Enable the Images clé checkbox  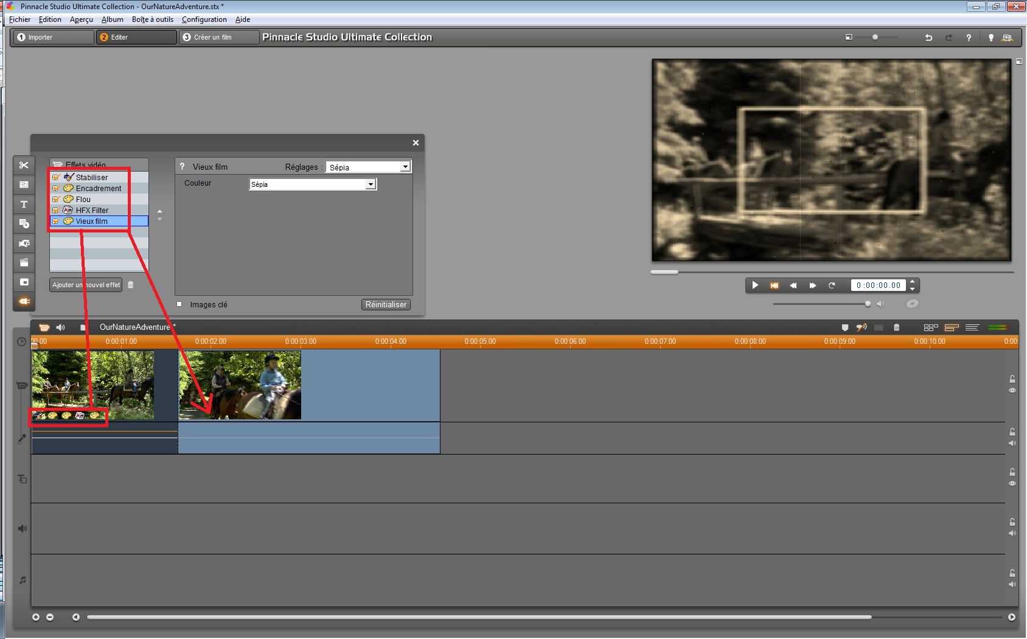pyautogui.click(x=179, y=304)
